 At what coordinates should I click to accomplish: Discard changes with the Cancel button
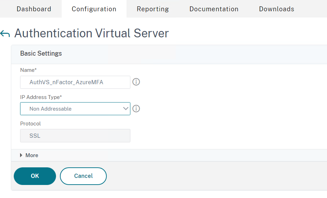point(83,176)
